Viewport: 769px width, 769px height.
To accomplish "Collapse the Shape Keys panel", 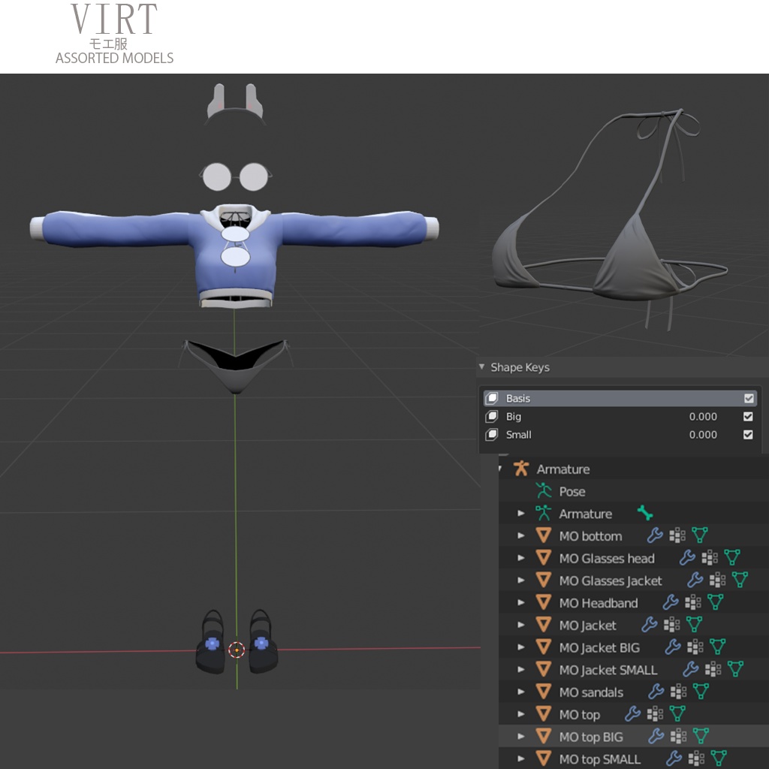I will click(481, 366).
